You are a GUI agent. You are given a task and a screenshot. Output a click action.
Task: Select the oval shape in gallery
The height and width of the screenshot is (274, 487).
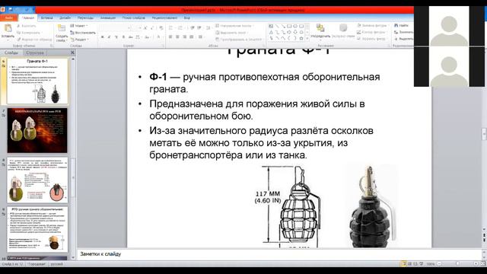295,26
